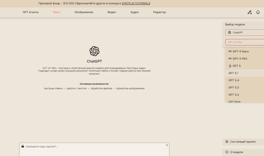Open the Редактор tab

pyautogui.click(x=160, y=12)
